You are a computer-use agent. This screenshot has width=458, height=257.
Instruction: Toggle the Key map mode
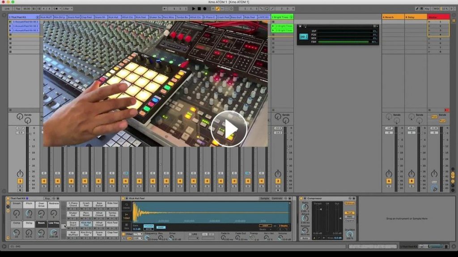click(427, 9)
